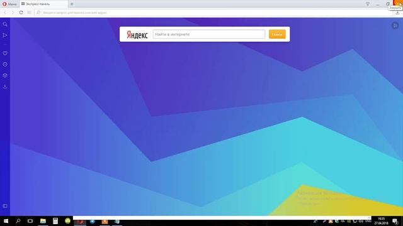Click the Yandex search input field
This screenshot has height=226, width=403.
click(x=208, y=34)
